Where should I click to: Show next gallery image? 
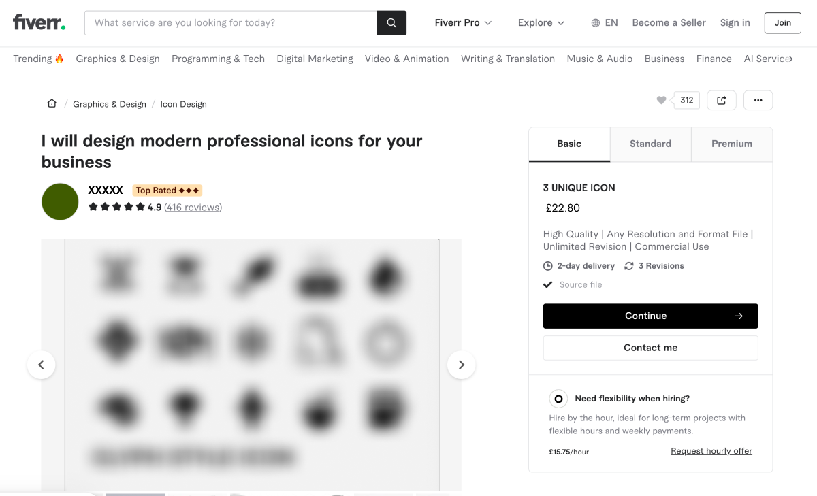461,365
